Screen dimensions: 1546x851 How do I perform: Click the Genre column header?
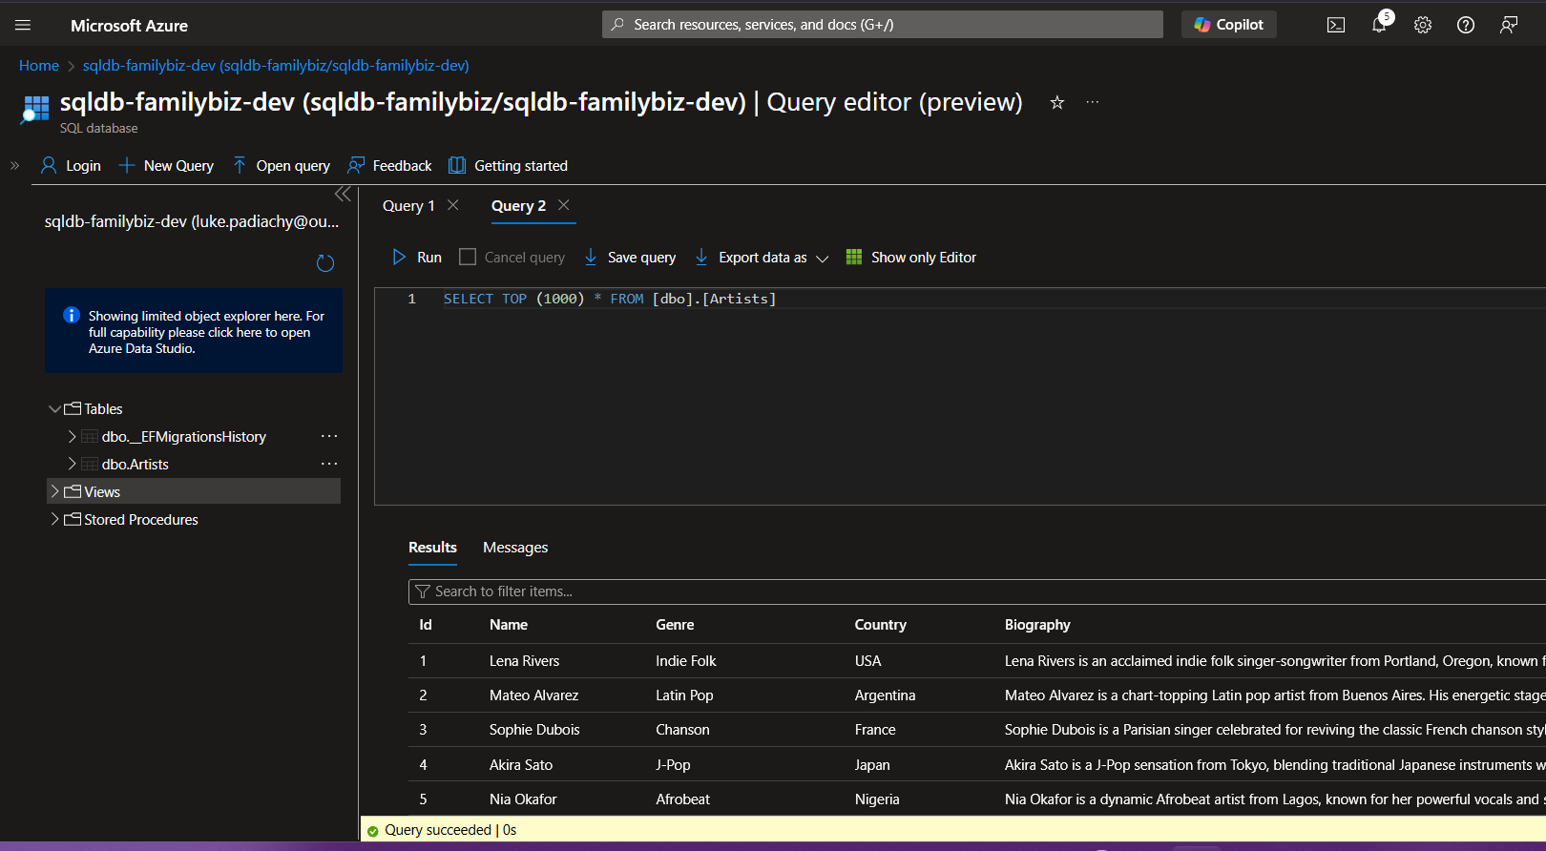coord(675,625)
